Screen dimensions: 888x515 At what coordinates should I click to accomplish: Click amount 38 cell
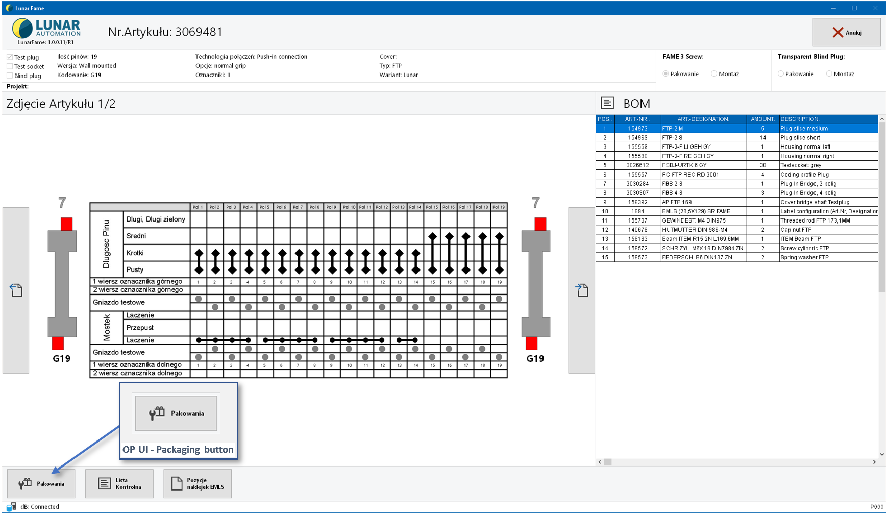pyautogui.click(x=762, y=165)
